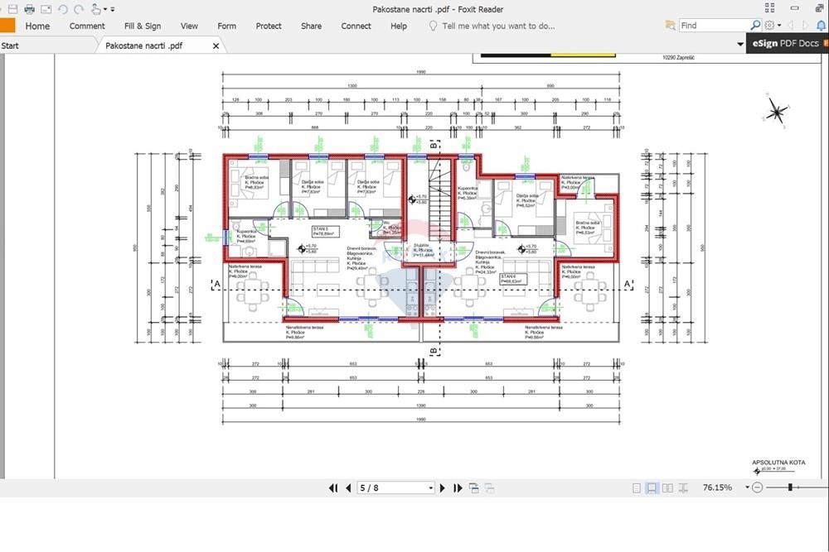Toggle continuous page view mode
Screen dimensions: 829x552
(652, 488)
